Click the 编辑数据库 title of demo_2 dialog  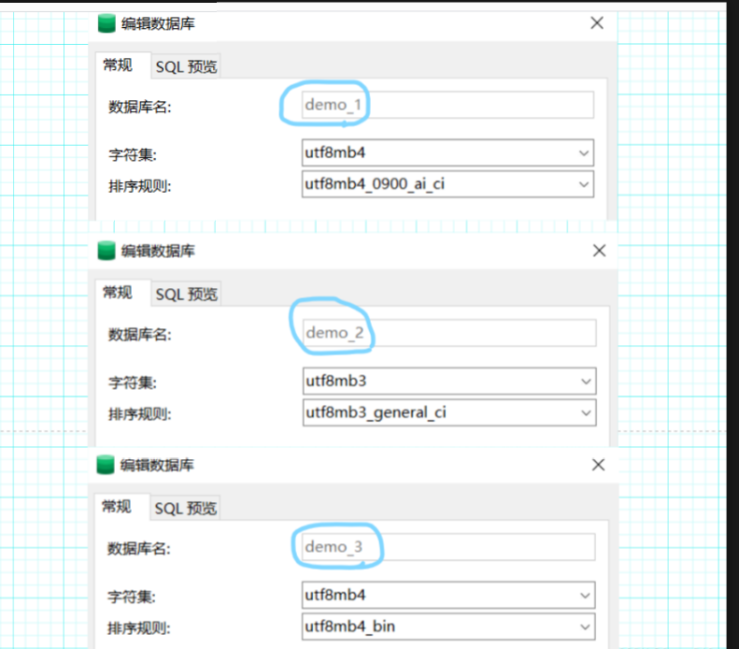[x=158, y=251]
